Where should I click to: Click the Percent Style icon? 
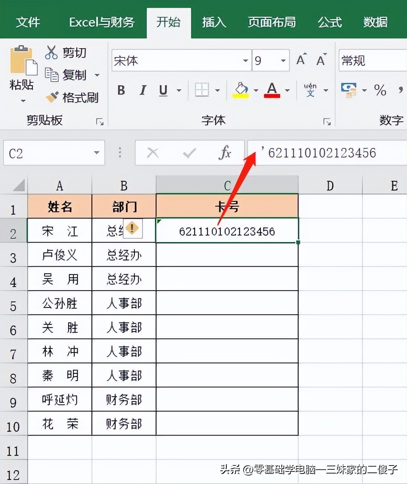click(x=380, y=90)
